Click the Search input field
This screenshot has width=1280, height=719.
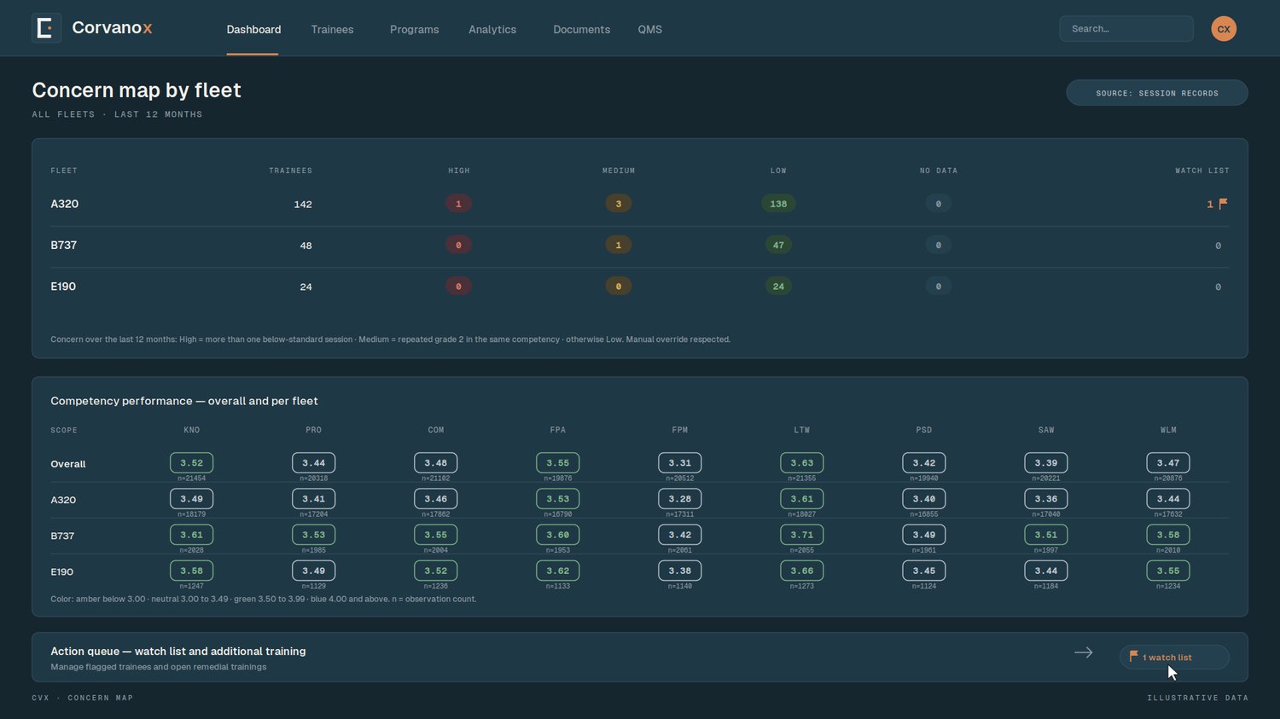(x=1126, y=28)
